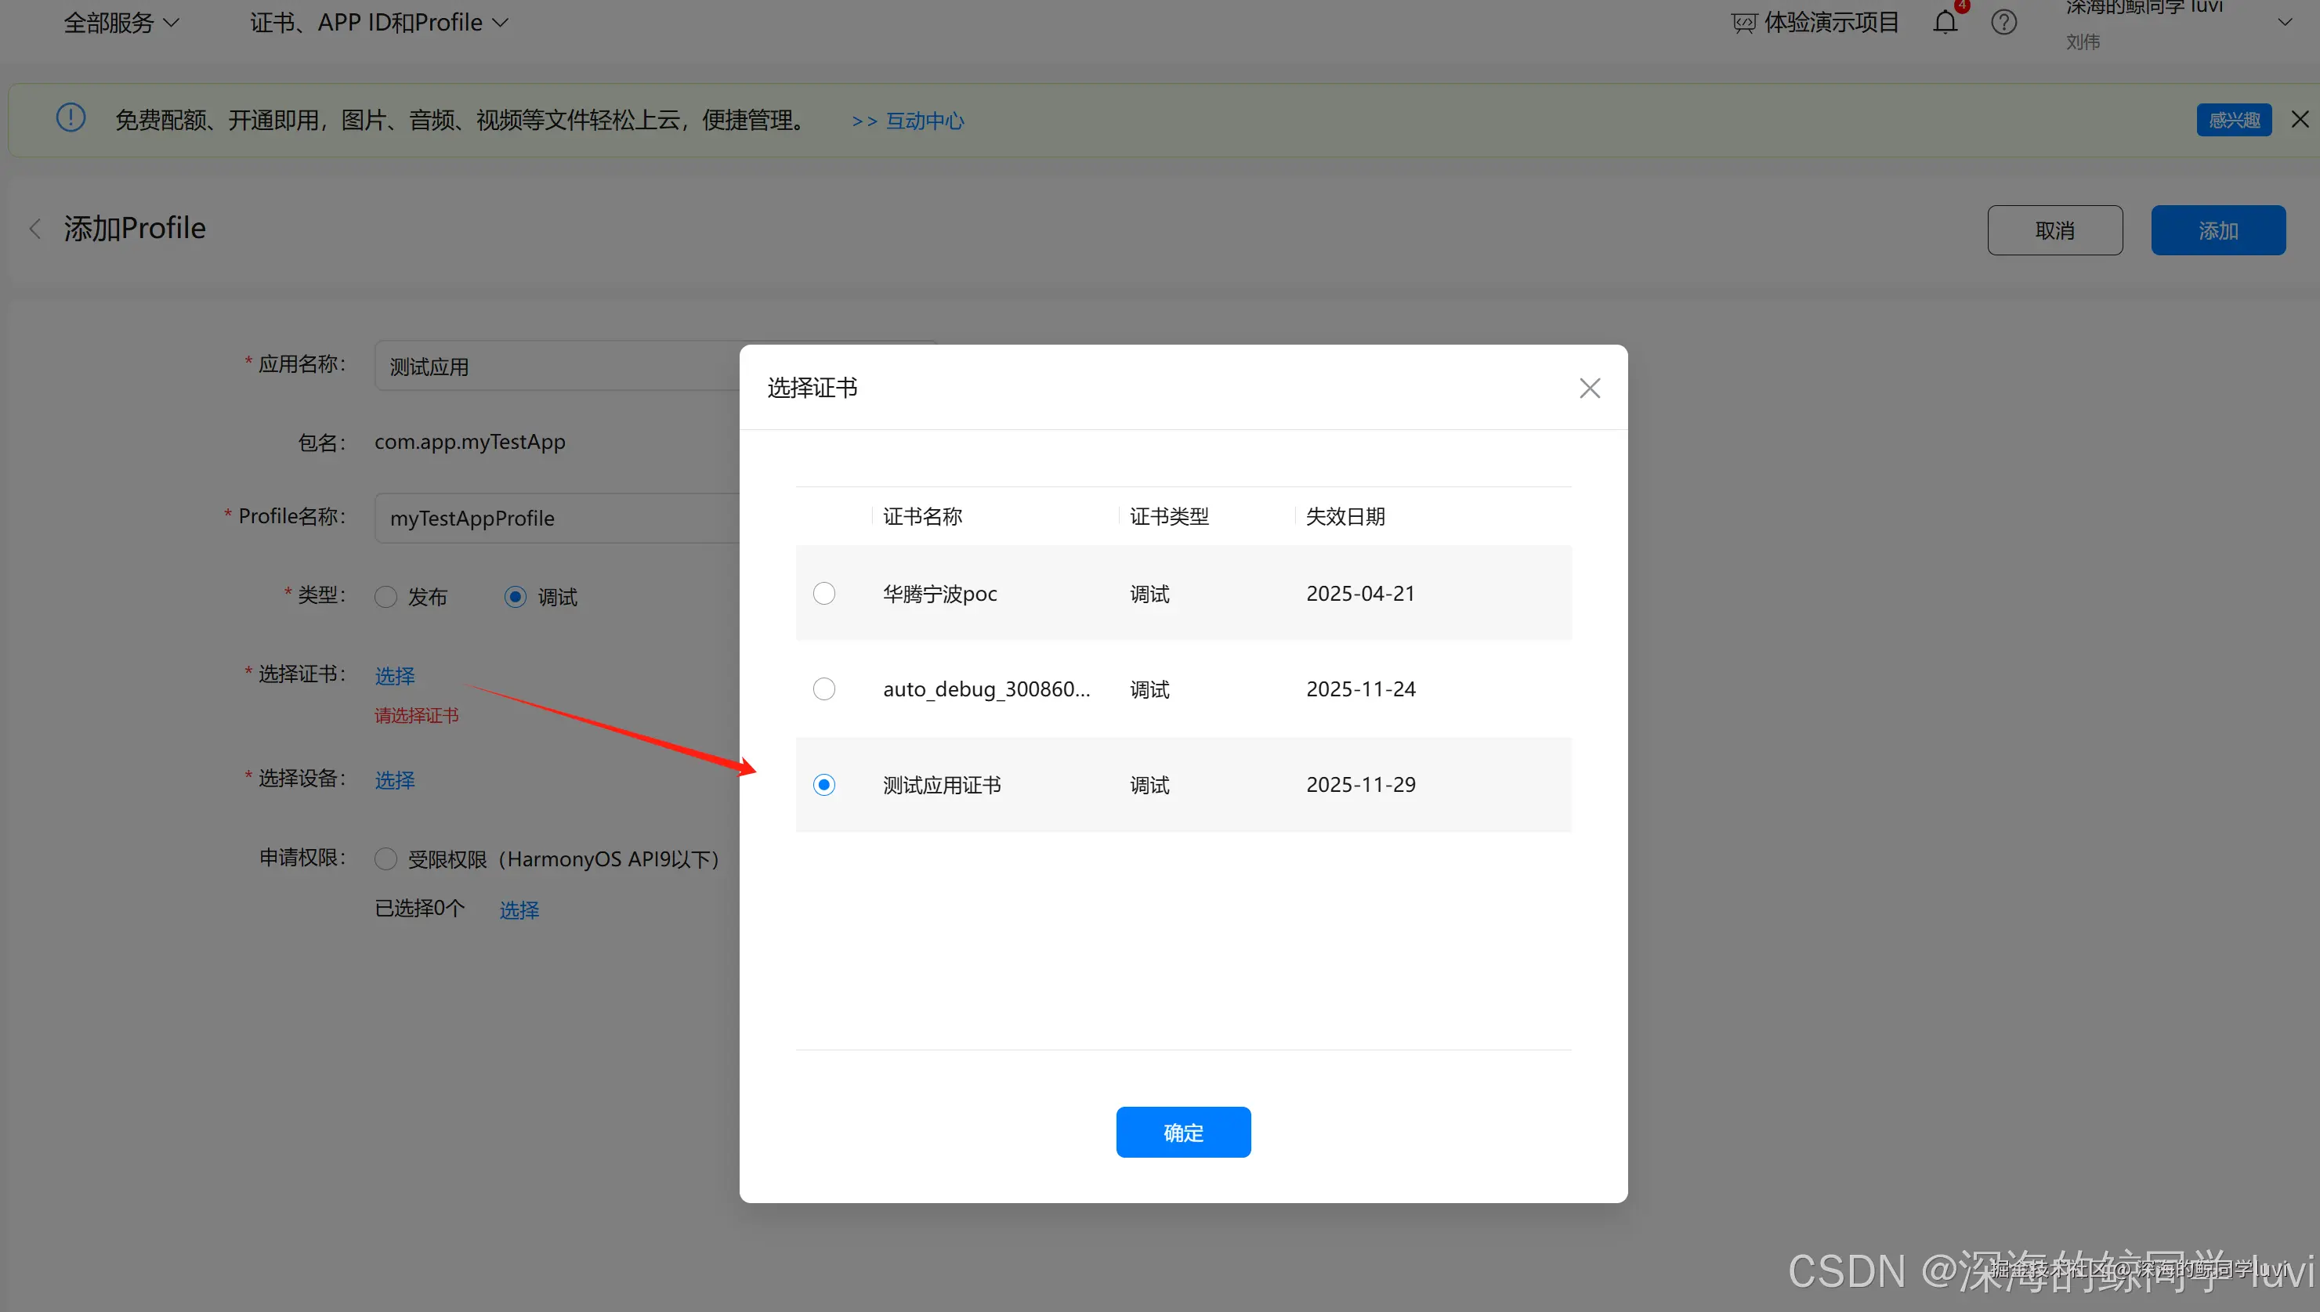The image size is (2320, 1312).
Task: Expand the 全部服务 dropdown
Action: pos(121,23)
